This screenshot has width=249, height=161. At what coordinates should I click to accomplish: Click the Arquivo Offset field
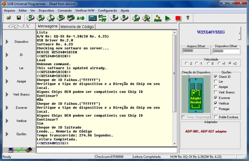tap(196, 51)
